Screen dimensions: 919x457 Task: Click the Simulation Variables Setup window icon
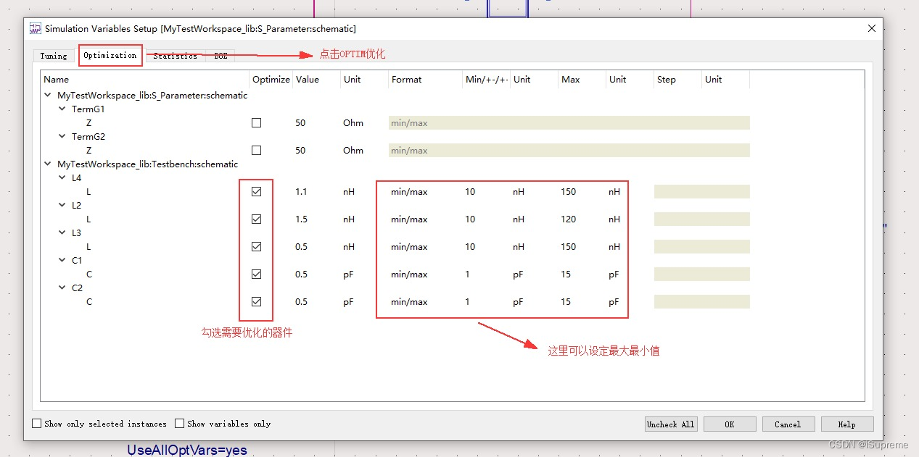pos(35,28)
